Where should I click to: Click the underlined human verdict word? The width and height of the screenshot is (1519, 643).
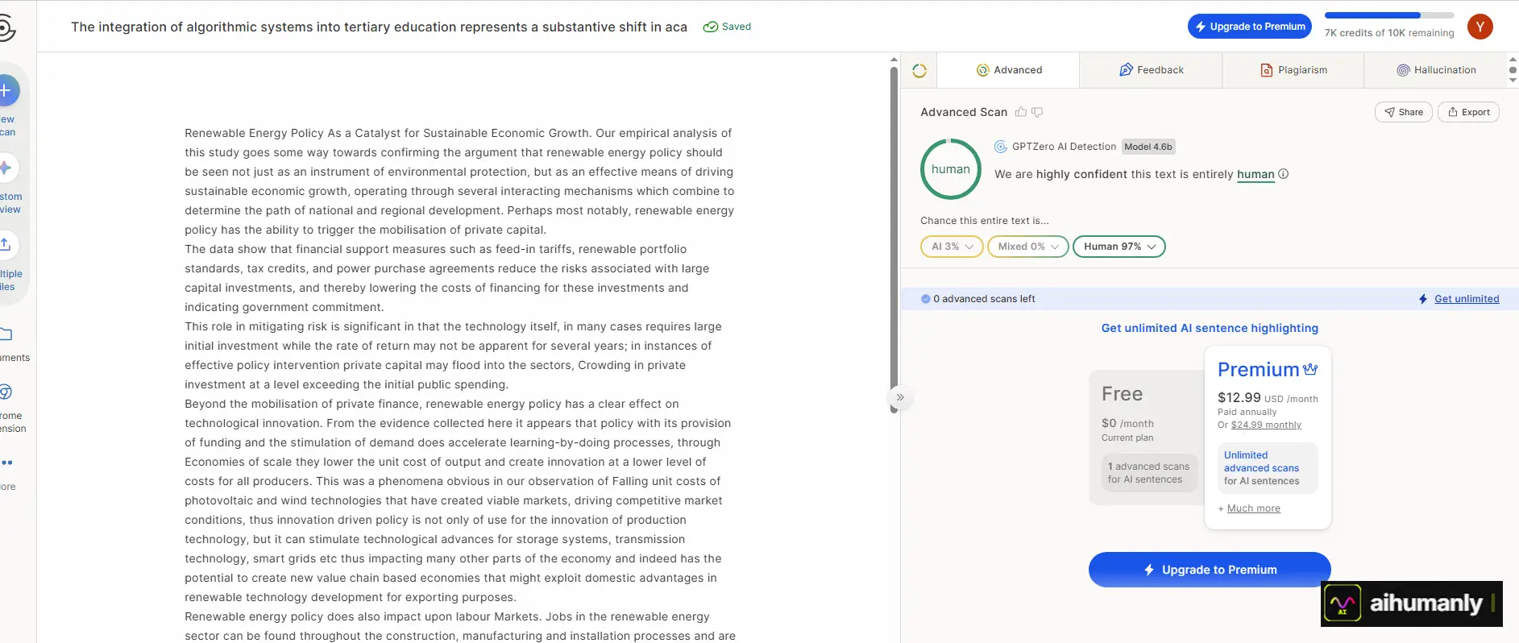pos(1255,174)
